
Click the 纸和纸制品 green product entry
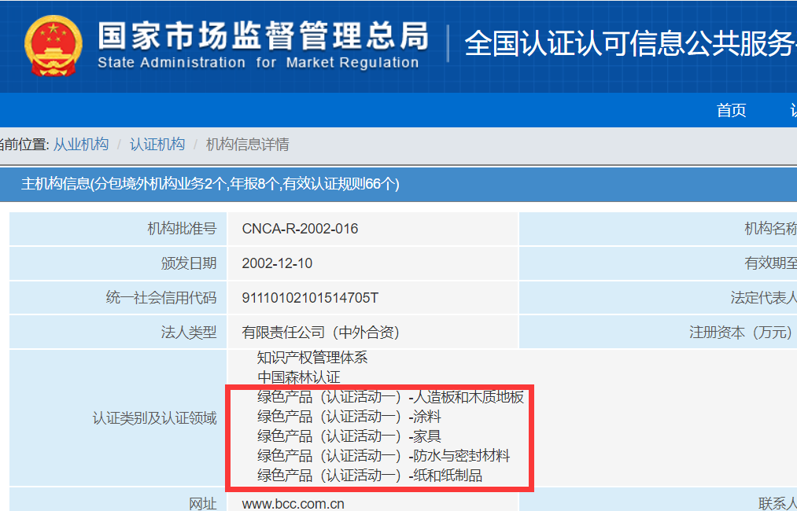click(370, 476)
